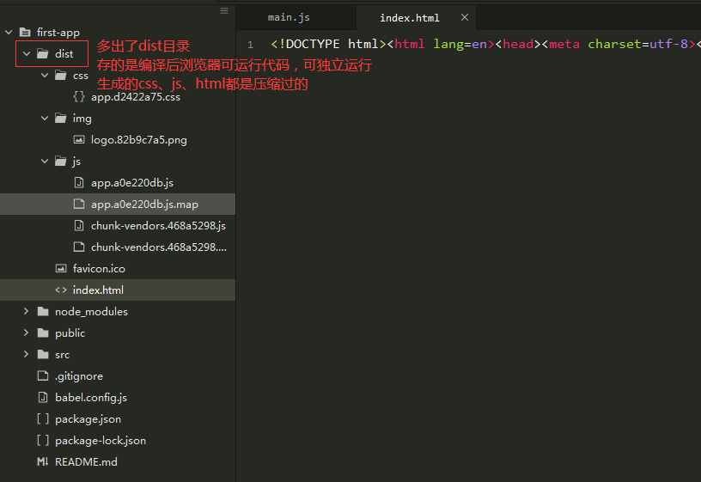Viewport: 701px width, 482px height.
Task: Click the src folder icon
Action: click(43, 354)
